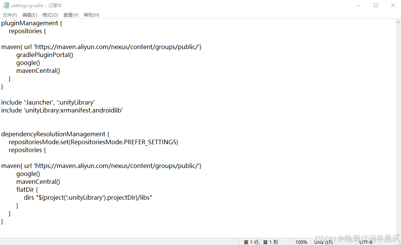Open the 文件(F) menu
Screen dimensions: 401x245
point(9,15)
